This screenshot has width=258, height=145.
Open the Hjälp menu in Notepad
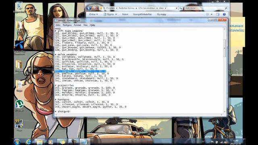[92, 25]
